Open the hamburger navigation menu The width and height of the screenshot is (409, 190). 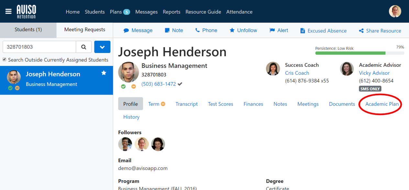coord(8,12)
